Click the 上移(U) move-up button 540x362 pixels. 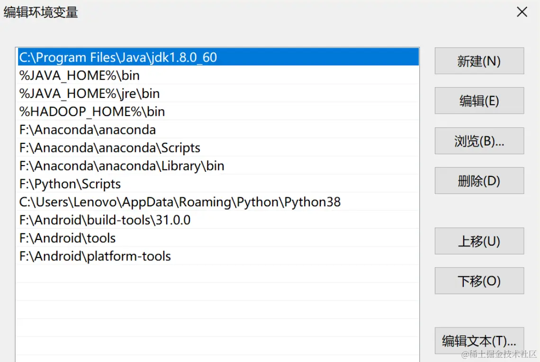[479, 241]
